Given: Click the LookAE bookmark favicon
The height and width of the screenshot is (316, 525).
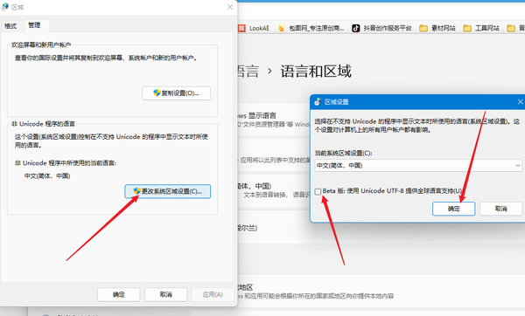Looking at the screenshot, I should coord(241,29).
